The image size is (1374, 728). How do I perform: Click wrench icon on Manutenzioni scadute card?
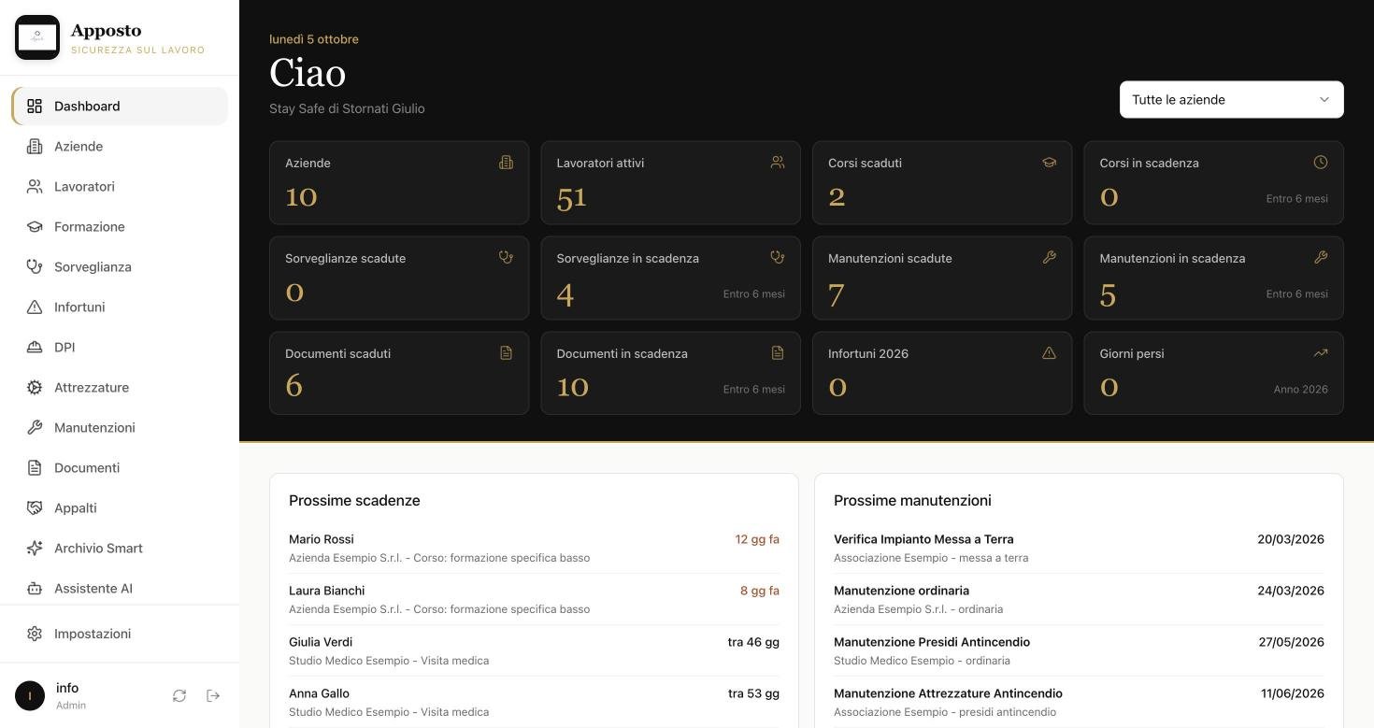(x=1049, y=258)
